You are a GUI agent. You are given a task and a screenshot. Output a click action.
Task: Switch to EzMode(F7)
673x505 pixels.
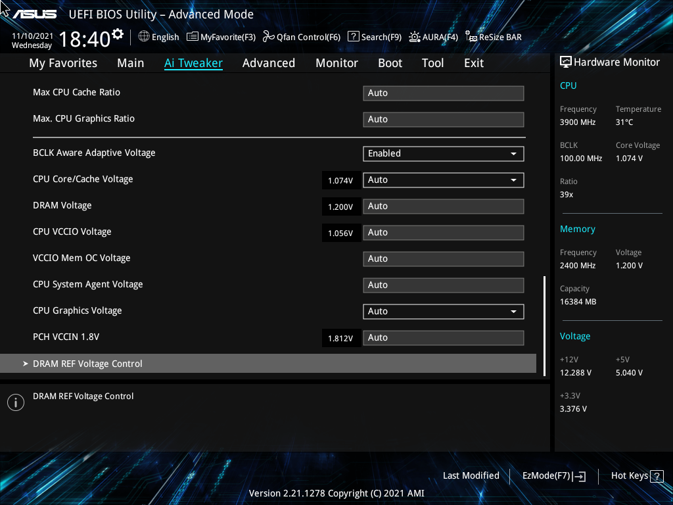[x=553, y=476]
